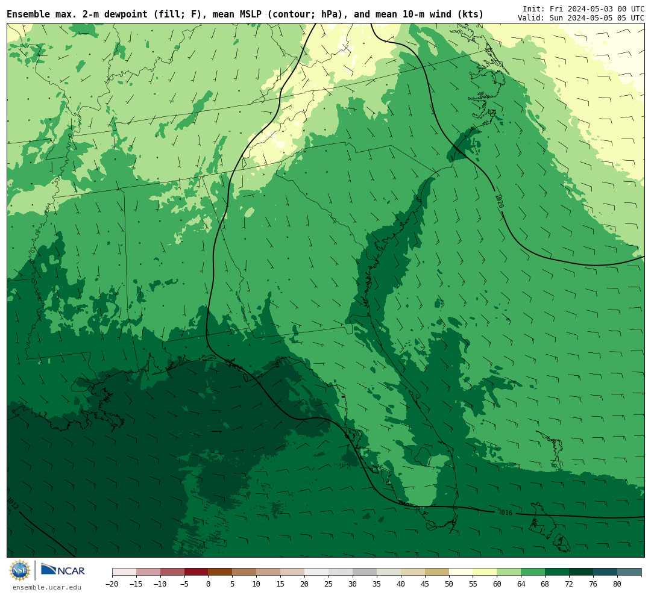Screen dimensions: 651x595
Task: Select the map title about ensemble max dewpoint
Action: click(x=245, y=14)
